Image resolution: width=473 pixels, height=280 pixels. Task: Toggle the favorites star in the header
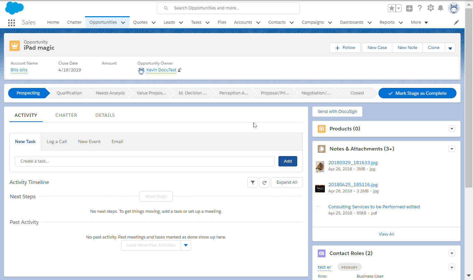392,8
